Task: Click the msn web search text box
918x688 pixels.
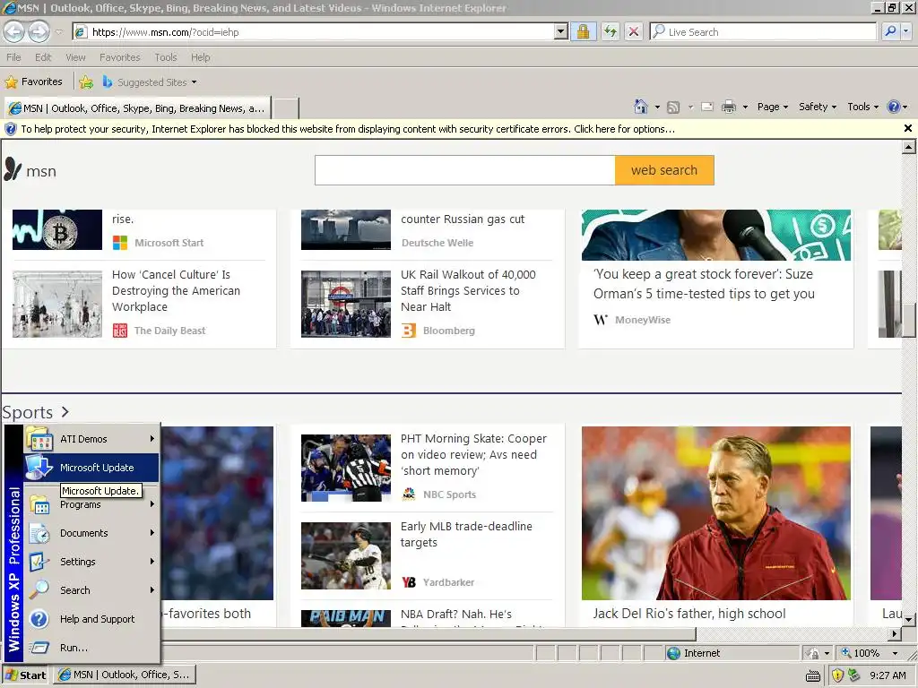Action: tap(465, 170)
